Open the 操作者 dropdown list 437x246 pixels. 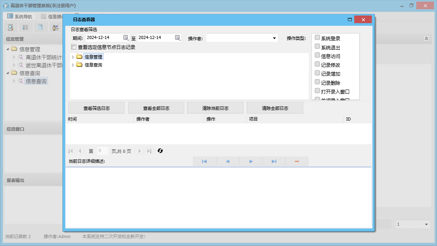(x=274, y=38)
